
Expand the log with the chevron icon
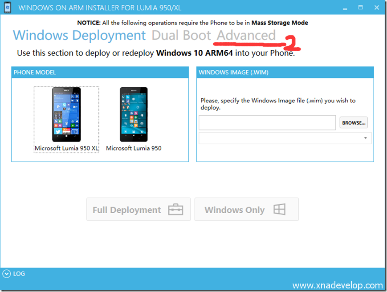pos(6,274)
